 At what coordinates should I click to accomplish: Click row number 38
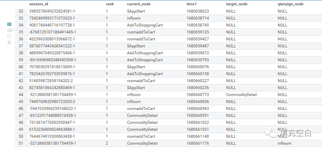click(21, 53)
